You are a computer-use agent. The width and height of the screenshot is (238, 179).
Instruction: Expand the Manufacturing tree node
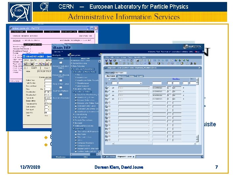71,66
